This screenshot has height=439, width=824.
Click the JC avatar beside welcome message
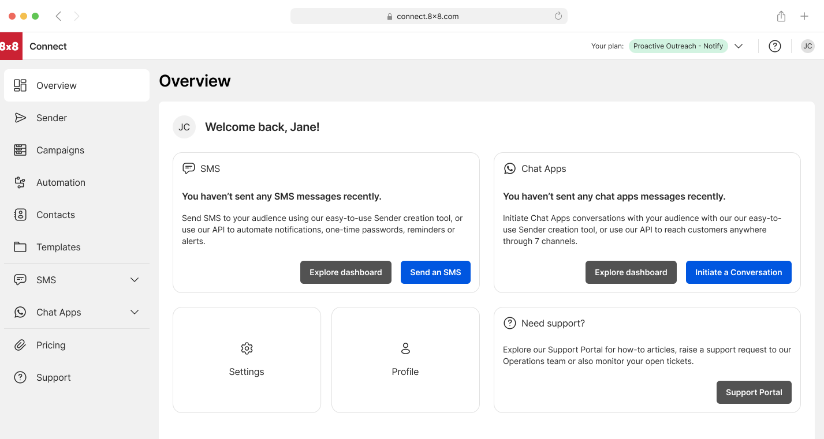184,127
